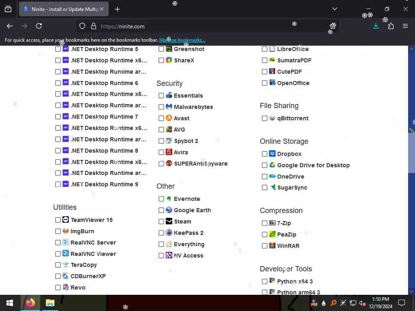This screenshot has height=311, width=415.
Task: Click the ShareX app icon
Action: coord(169,60)
